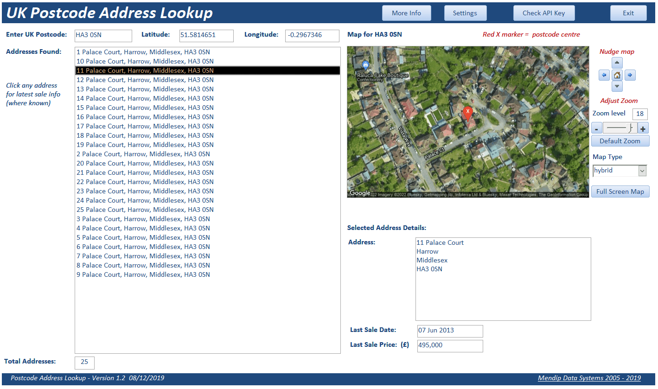Open the Full Screen Map
This screenshot has height=389, width=658.
pyautogui.click(x=620, y=191)
